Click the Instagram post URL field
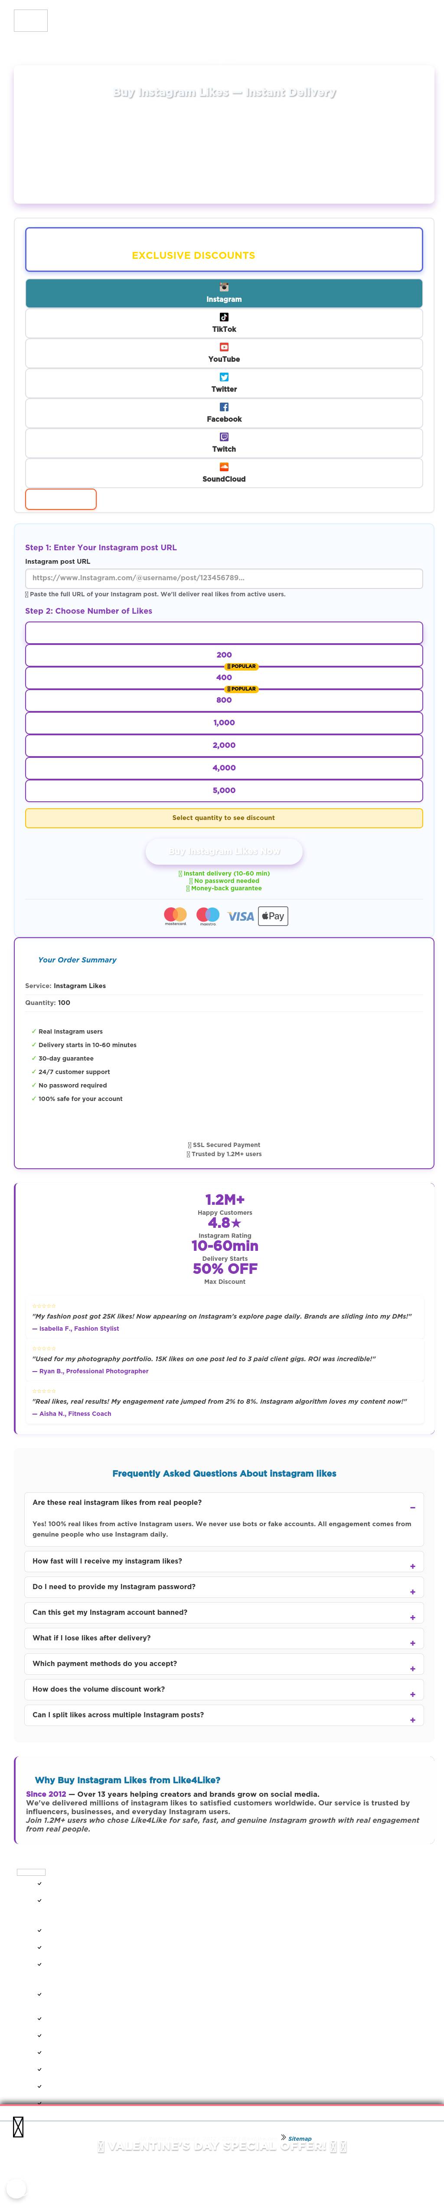Image resolution: width=444 pixels, height=2205 pixels. pyautogui.click(x=224, y=579)
